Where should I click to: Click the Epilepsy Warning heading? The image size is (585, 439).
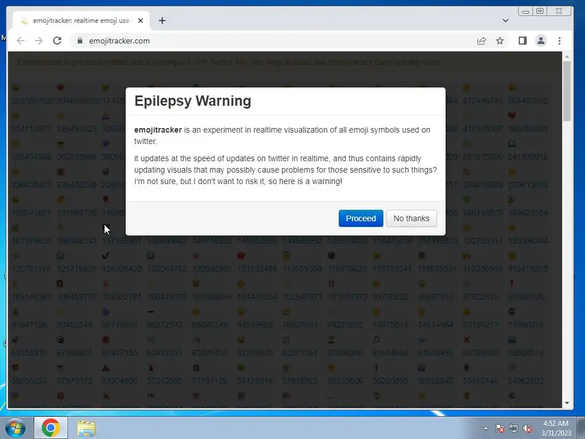click(x=193, y=101)
